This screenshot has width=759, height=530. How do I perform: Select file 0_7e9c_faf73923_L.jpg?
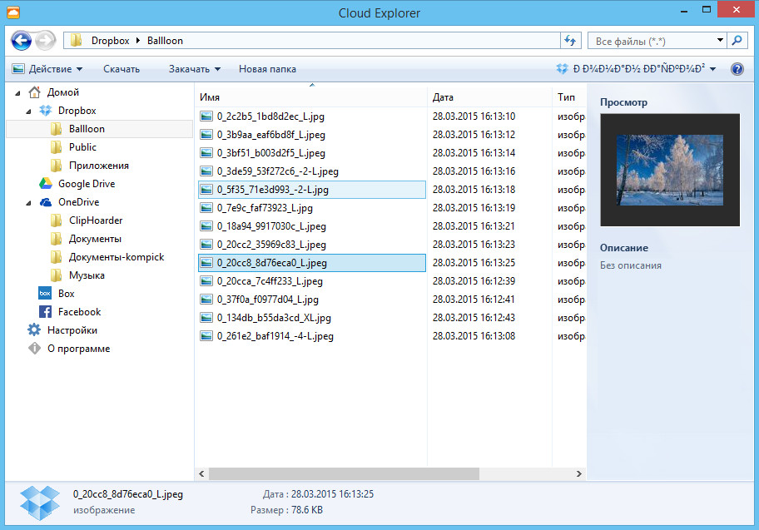[x=265, y=208]
